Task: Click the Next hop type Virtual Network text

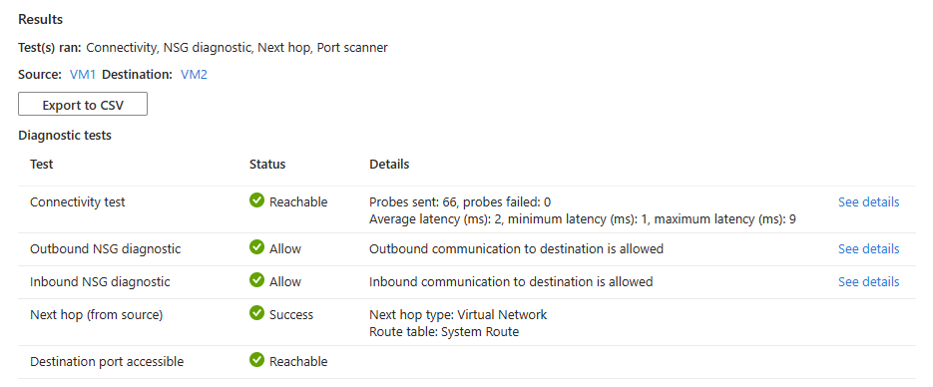Action: 458,314
